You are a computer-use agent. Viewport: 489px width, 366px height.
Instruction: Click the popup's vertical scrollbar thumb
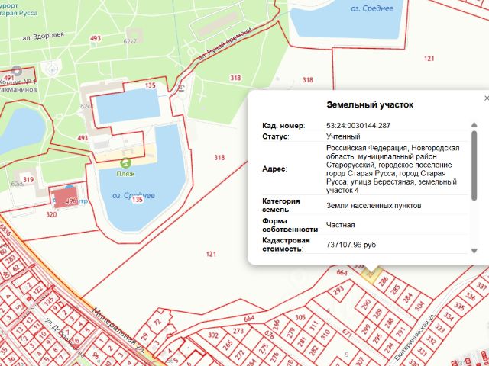[474, 165]
